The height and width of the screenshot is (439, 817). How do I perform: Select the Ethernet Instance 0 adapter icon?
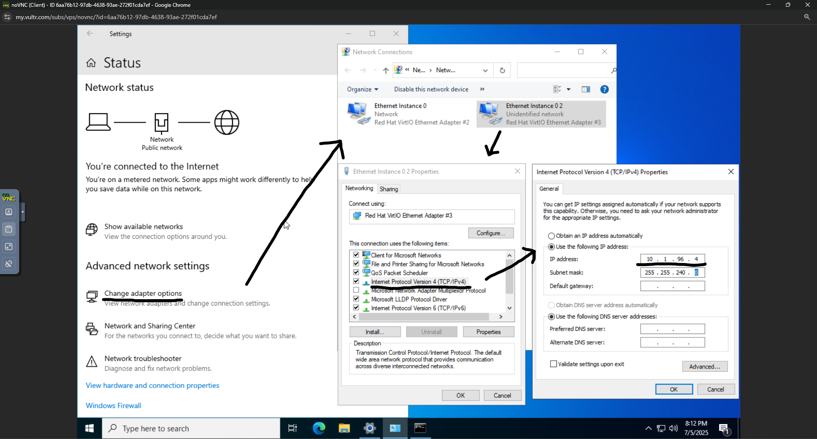click(359, 113)
